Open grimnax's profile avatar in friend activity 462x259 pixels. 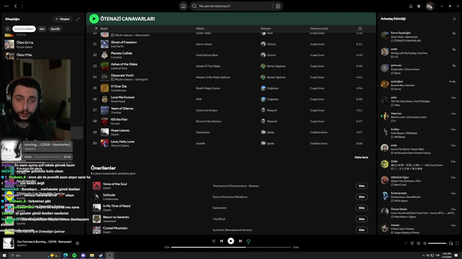(385, 68)
